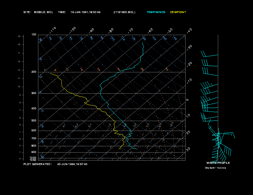Click the One barb = 10.0 m/s note
This screenshot has height=195, width=253.
[x=215, y=168]
